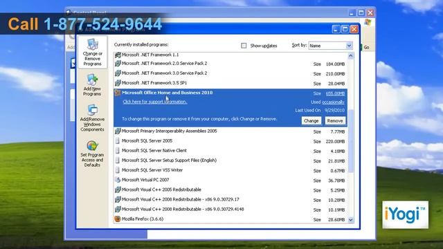Select Microsoft SQL Server Setup Support Files (English)
Viewport: 443px width, 249px height.
point(169,160)
